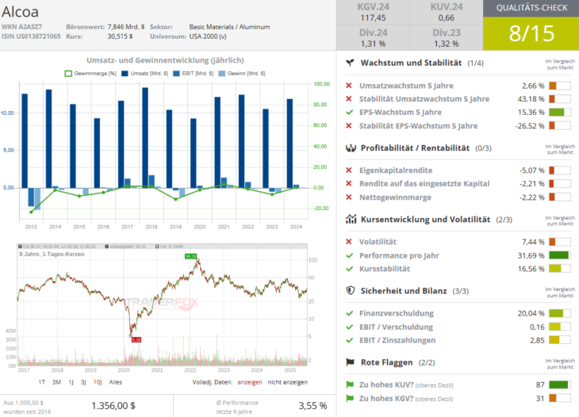Click the green flag beside Zu hohes KUV?
The height and width of the screenshot is (417, 579).
350,385
